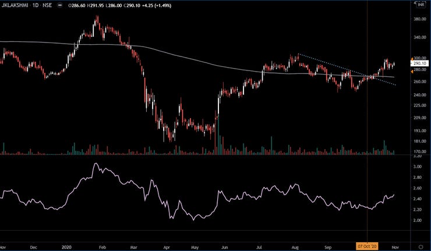
Task: Click the Feb label on time axis
Action: click(x=103, y=247)
